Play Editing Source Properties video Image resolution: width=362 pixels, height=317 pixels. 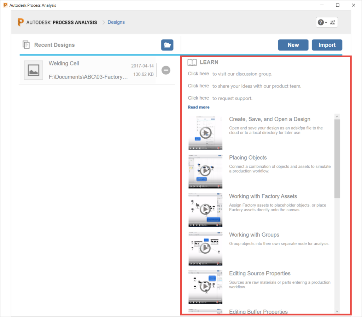(x=205, y=287)
